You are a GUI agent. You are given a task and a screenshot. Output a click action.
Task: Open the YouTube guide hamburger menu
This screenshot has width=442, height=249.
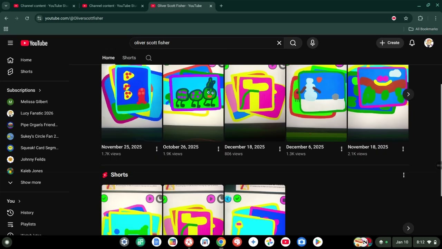[10, 43]
